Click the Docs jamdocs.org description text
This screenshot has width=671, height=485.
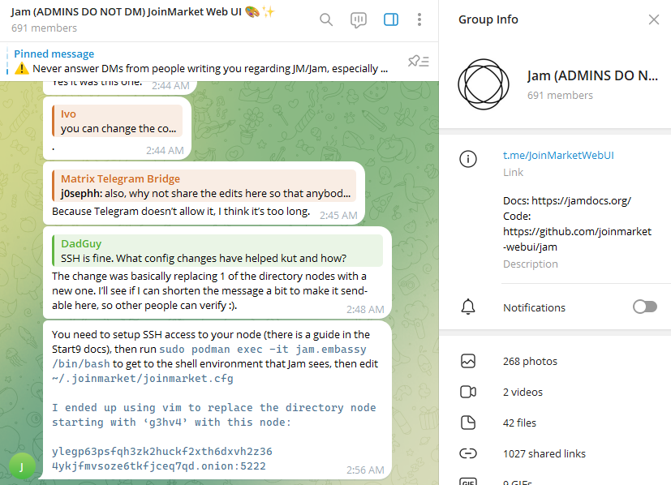[567, 200]
